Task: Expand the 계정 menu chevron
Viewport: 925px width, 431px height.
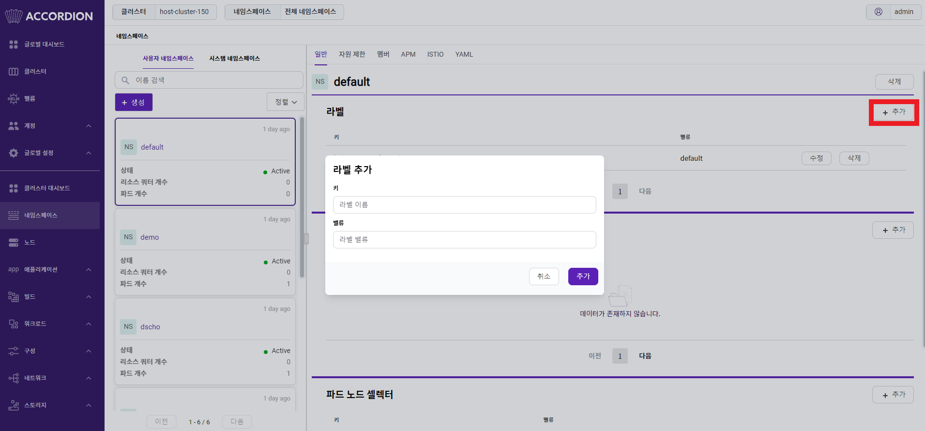Action: pyautogui.click(x=89, y=126)
